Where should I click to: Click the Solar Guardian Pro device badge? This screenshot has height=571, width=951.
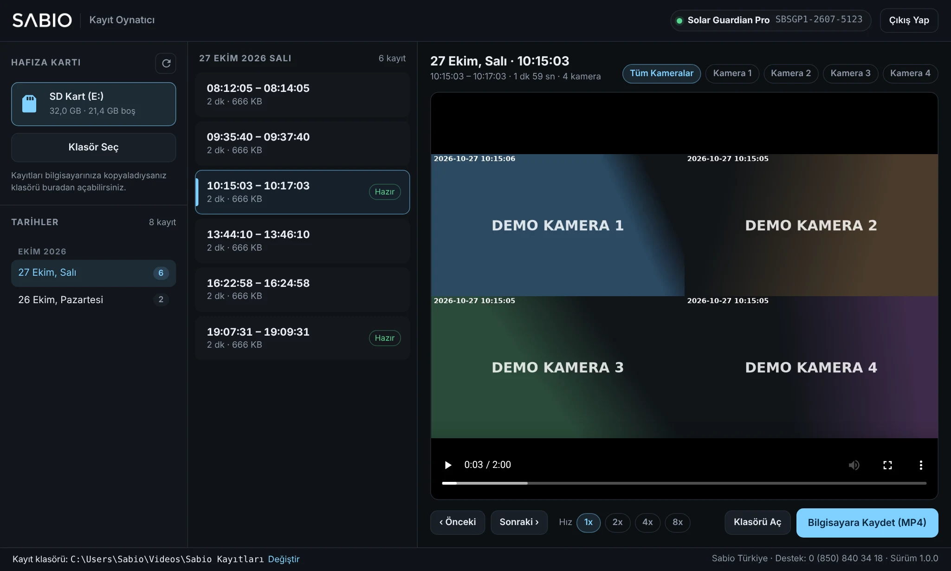point(770,20)
